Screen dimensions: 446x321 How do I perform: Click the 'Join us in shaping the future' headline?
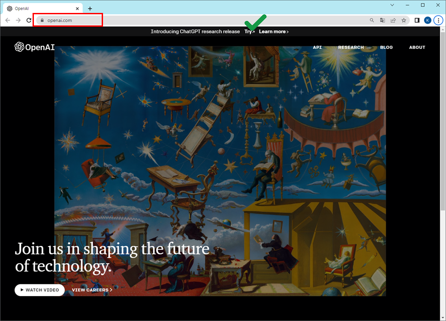(112, 257)
